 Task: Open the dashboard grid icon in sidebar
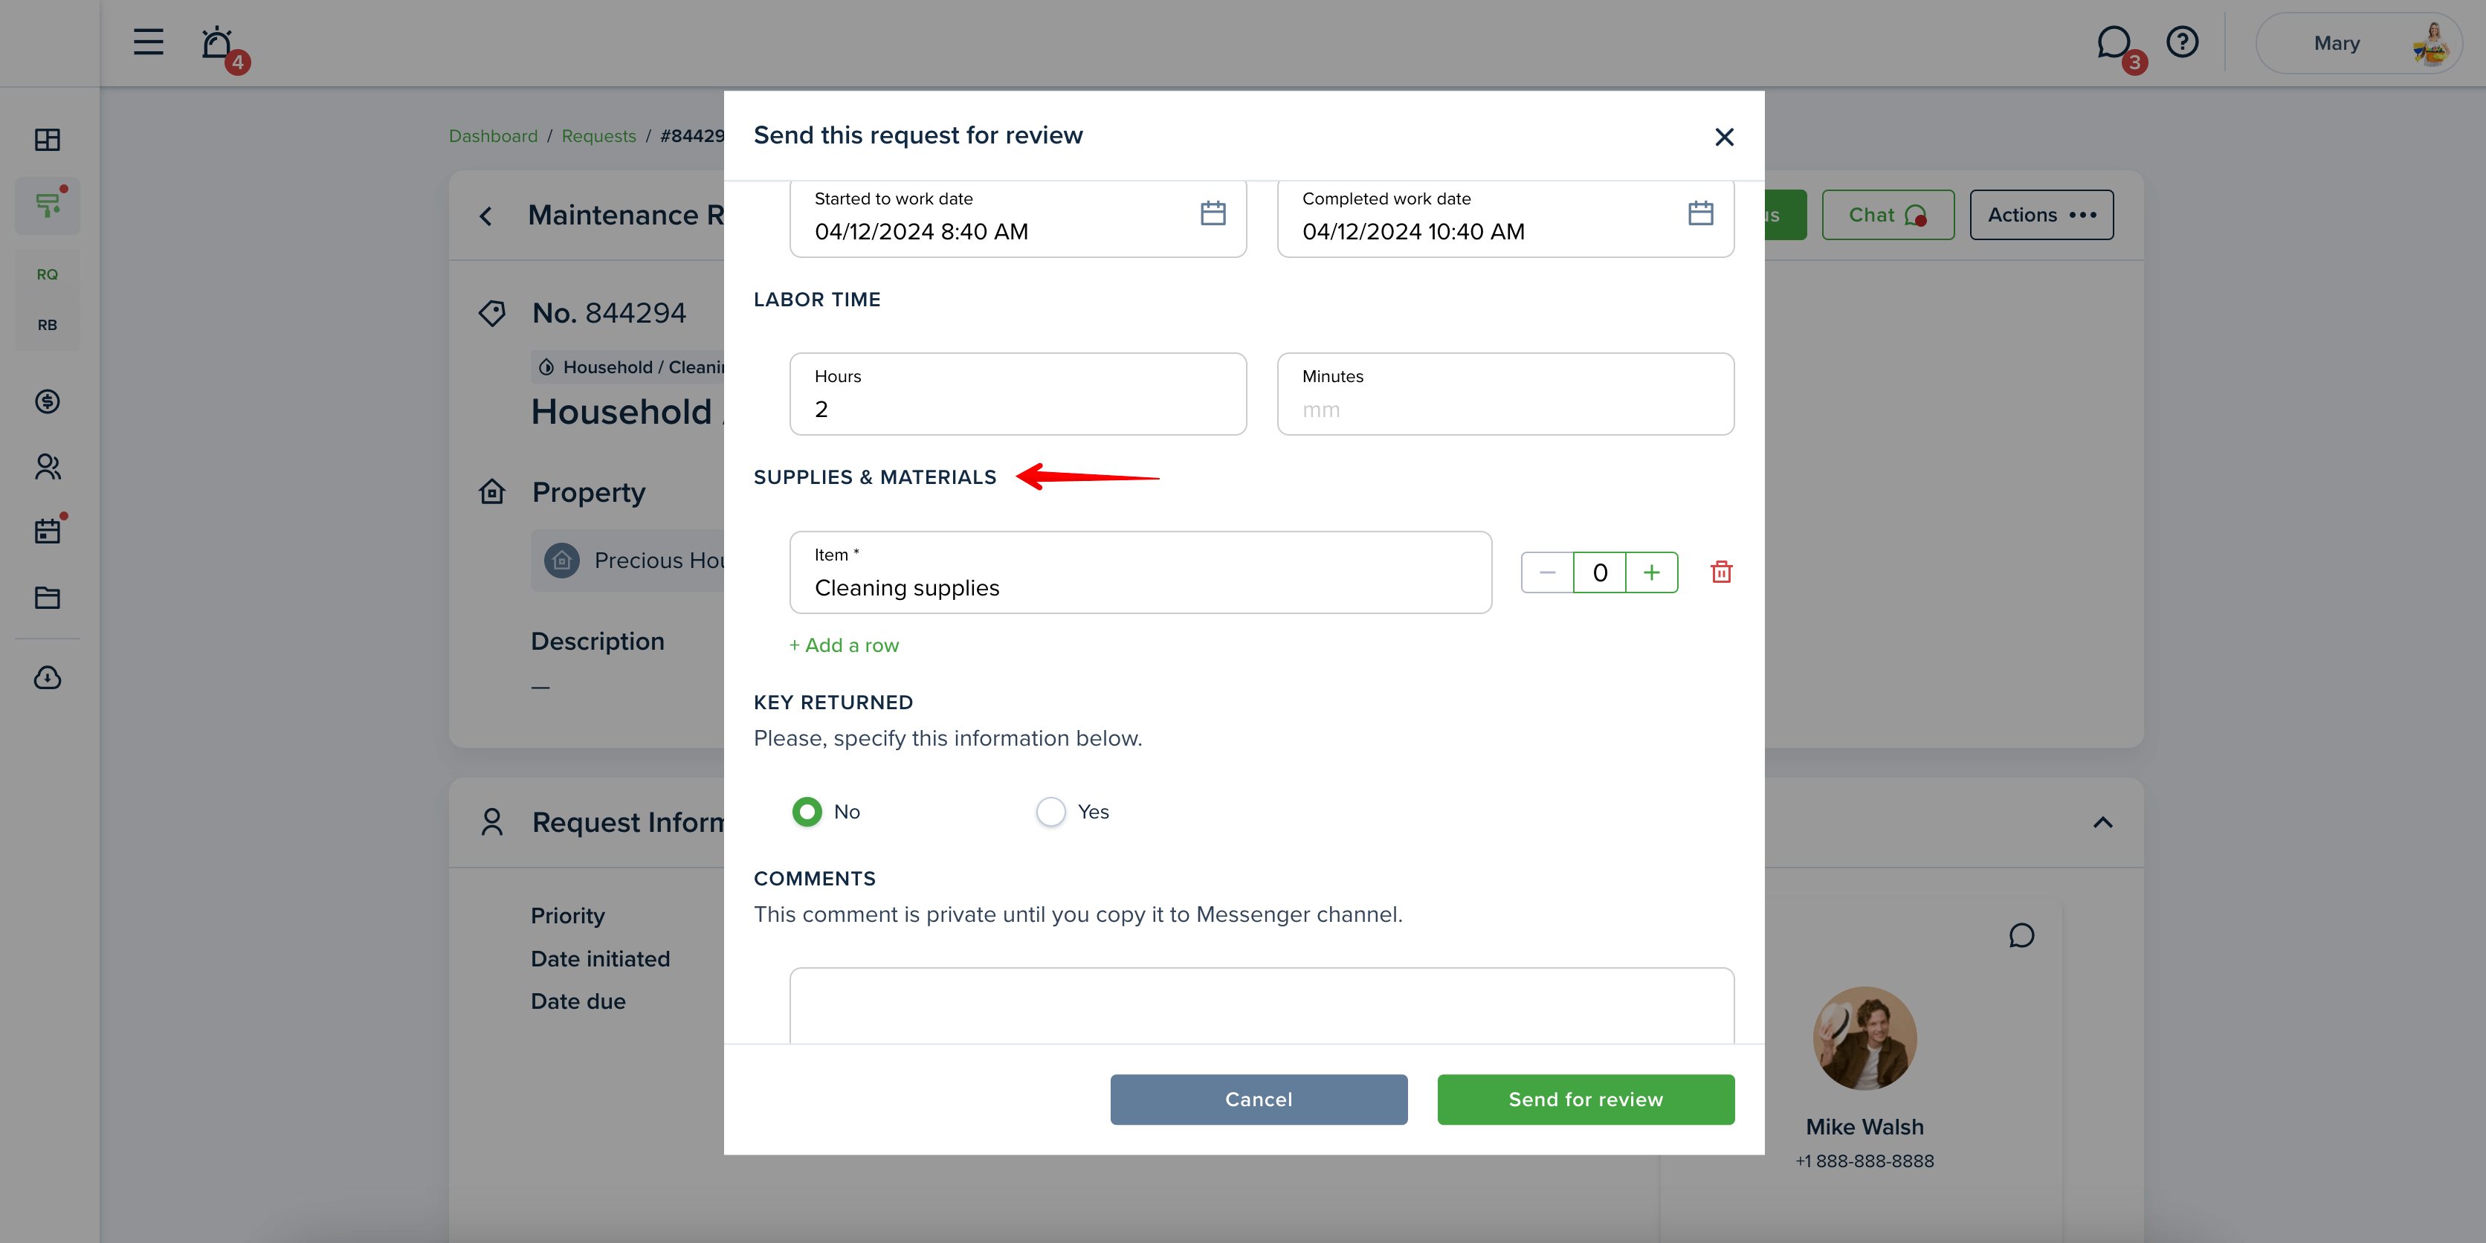tap(48, 140)
